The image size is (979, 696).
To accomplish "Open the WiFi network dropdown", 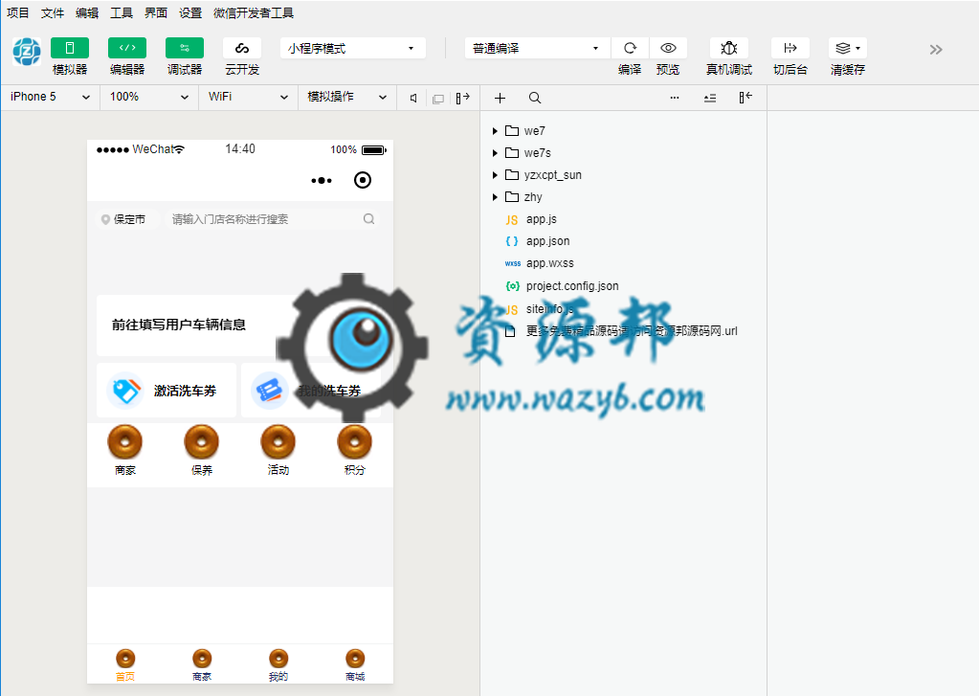I will (248, 97).
